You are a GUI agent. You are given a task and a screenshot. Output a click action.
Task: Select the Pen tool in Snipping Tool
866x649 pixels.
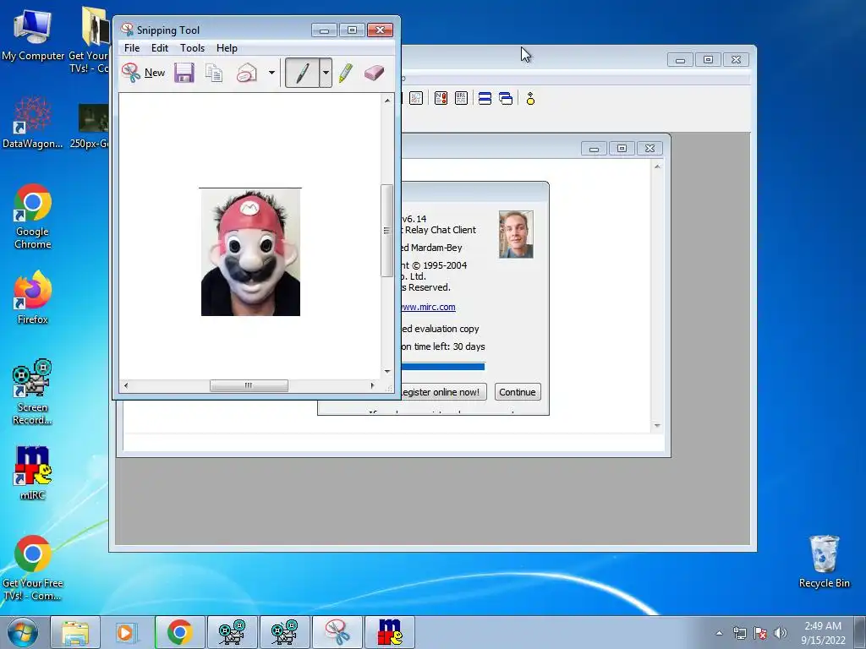tap(302, 73)
